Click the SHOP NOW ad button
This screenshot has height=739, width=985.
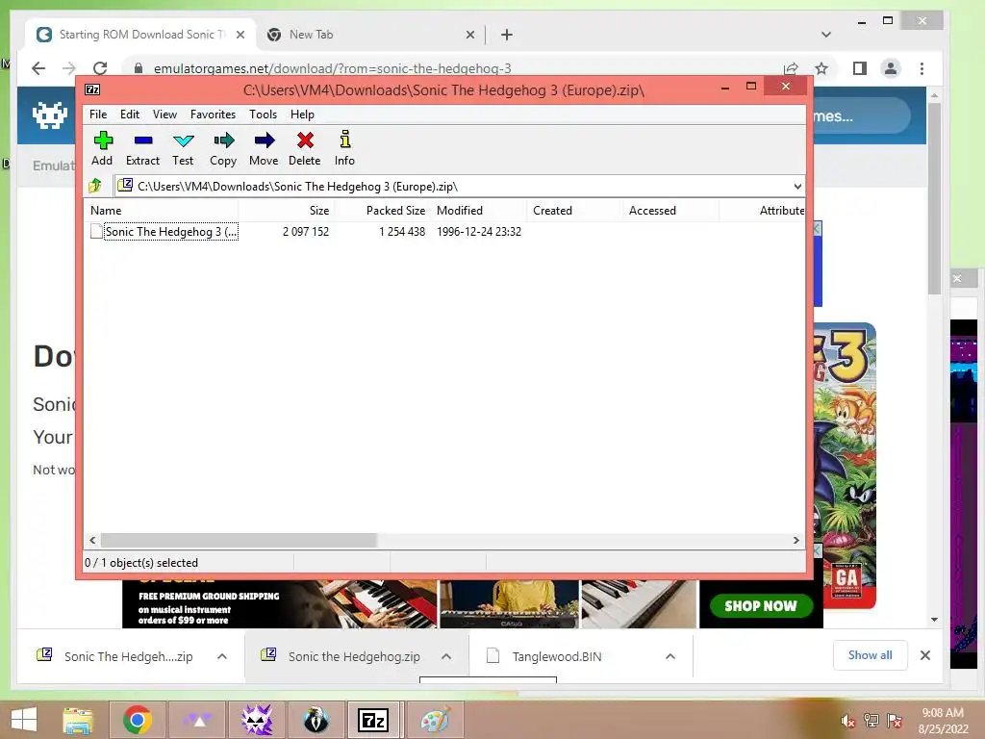(761, 606)
